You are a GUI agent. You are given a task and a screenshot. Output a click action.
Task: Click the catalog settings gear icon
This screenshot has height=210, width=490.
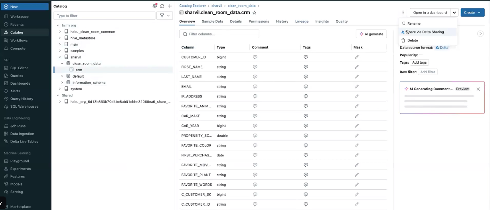coord(155,6)
